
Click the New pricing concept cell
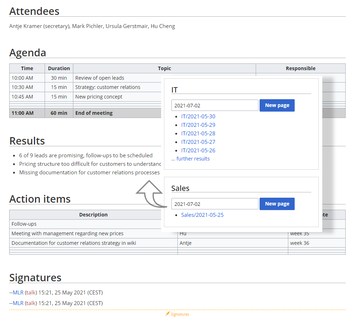coord(117,97)
